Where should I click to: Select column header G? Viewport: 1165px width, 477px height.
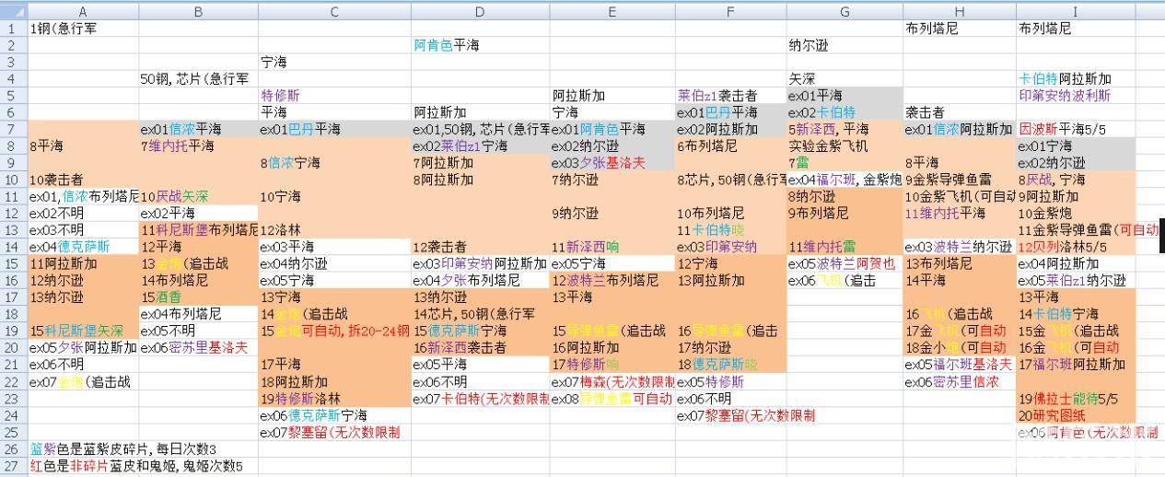[844, 11]
